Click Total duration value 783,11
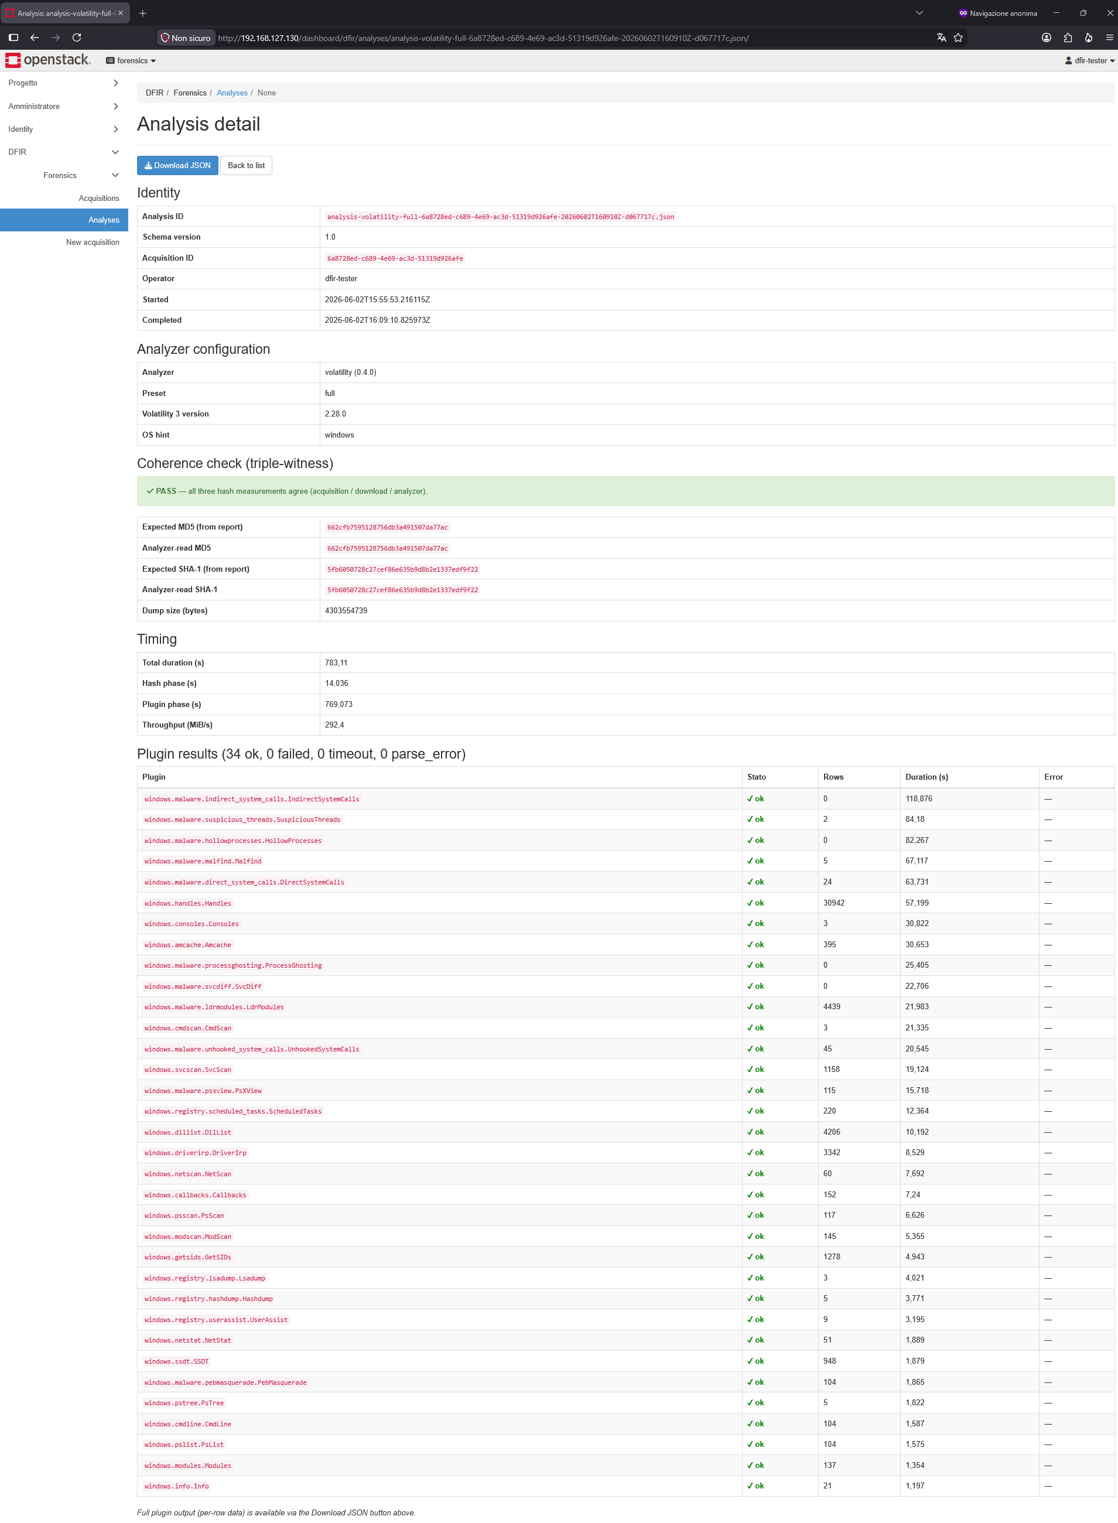 point(336,663)
